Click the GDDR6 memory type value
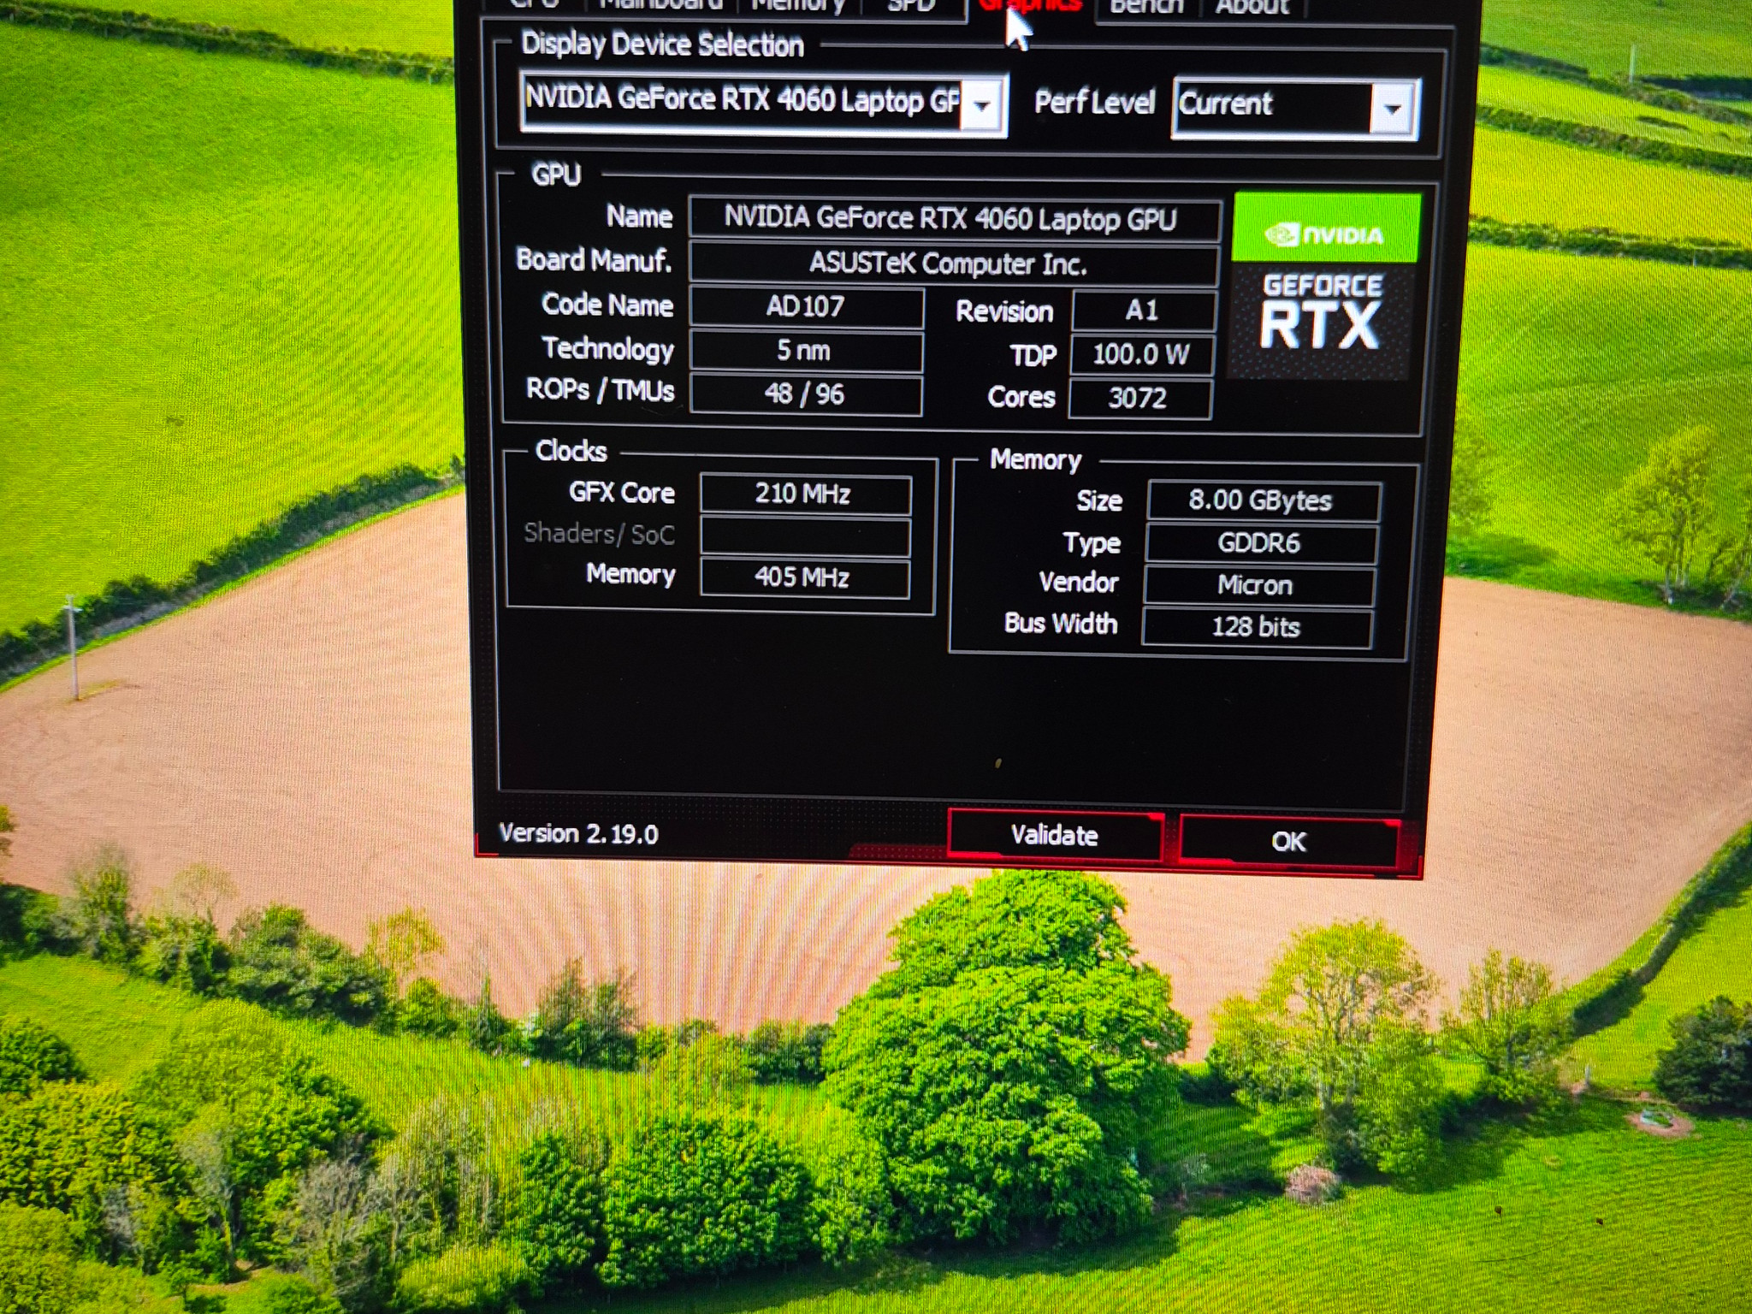The width and height of the screenshot is (1752, 1314). click(1260, 544)
